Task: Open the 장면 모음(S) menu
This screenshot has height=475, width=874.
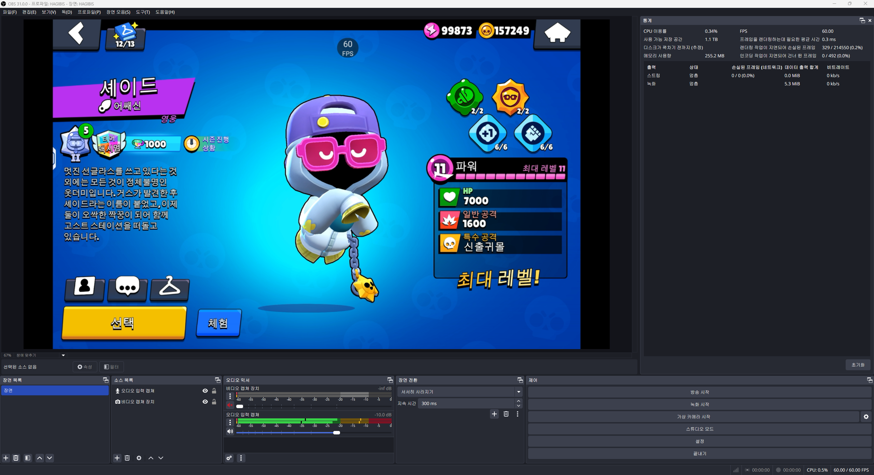Action: 118,12
